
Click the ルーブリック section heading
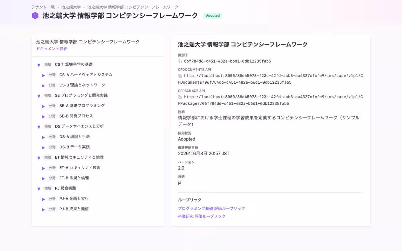point(190,200)
